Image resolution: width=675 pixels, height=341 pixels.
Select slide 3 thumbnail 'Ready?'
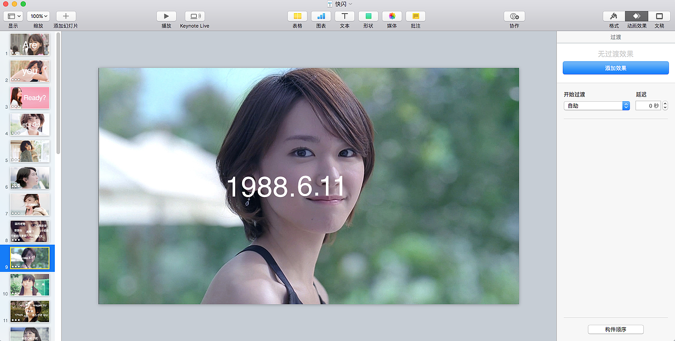[30, 98]
